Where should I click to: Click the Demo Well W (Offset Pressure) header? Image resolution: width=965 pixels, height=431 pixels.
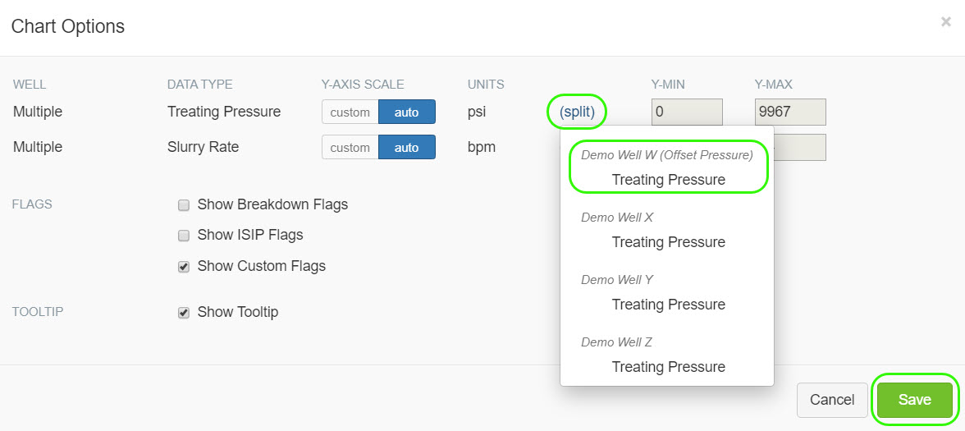666,155
